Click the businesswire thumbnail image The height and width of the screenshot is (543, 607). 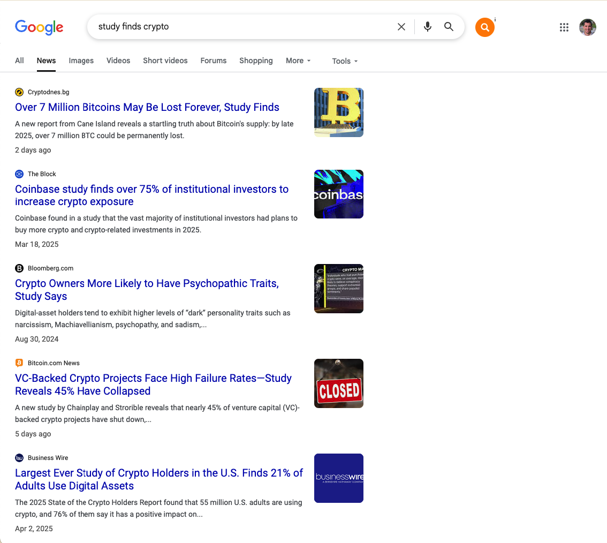pyautogui.click(x=339, y=478)
